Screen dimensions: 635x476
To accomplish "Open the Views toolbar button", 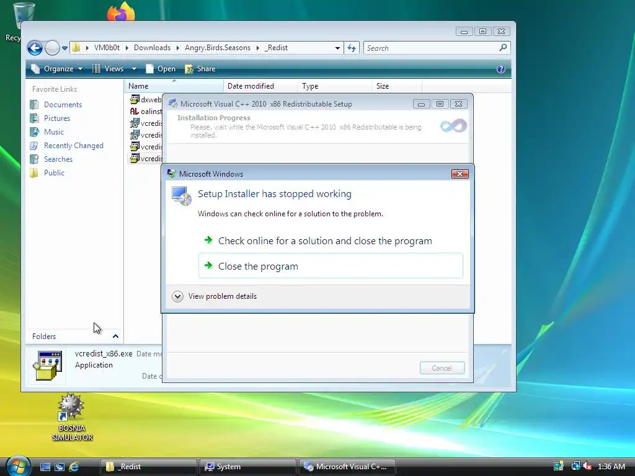I will (108, 69).
